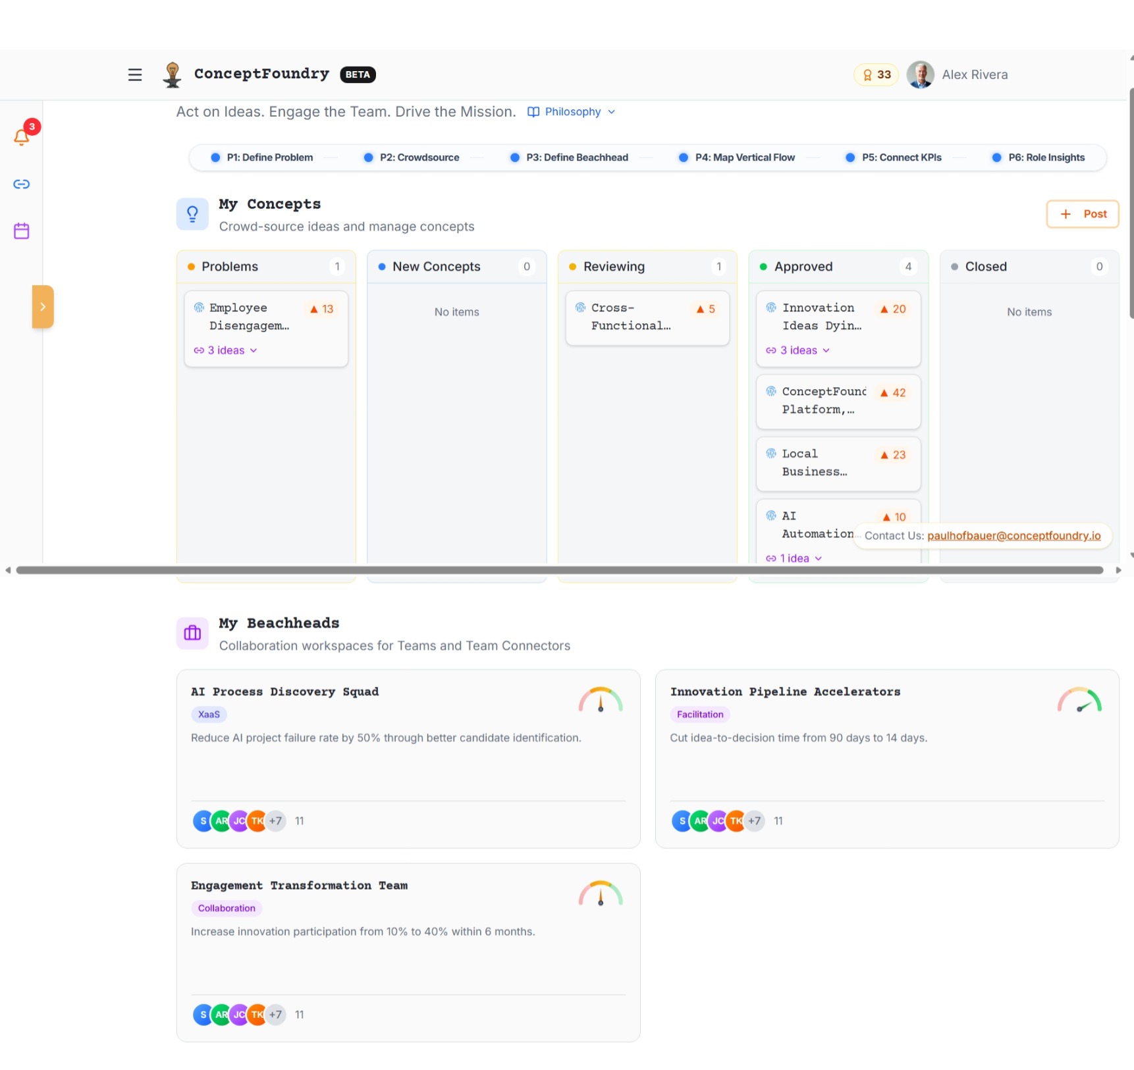
Task: Click the 33 points badge
Action: (876, 75)
